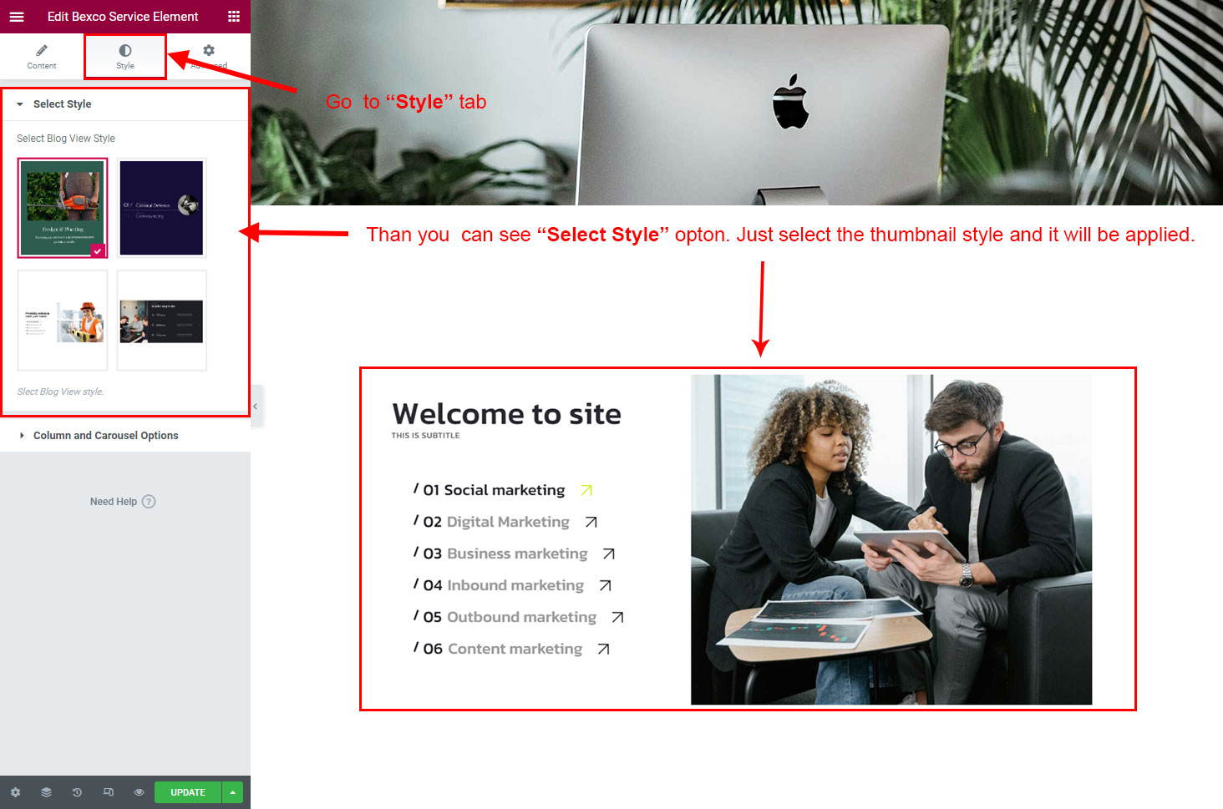Click arrow icon next to Social marketing
This screenshot has height=809, width=1223.
click(x=586, y=491)
